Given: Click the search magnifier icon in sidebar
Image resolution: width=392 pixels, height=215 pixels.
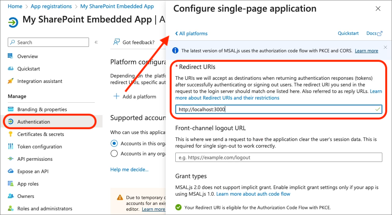Looking at the screenshot, I should click(12, 42).
